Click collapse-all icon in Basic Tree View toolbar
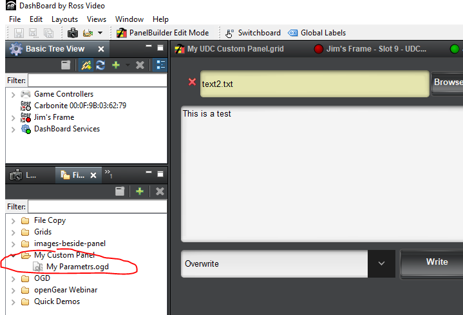 66,65
